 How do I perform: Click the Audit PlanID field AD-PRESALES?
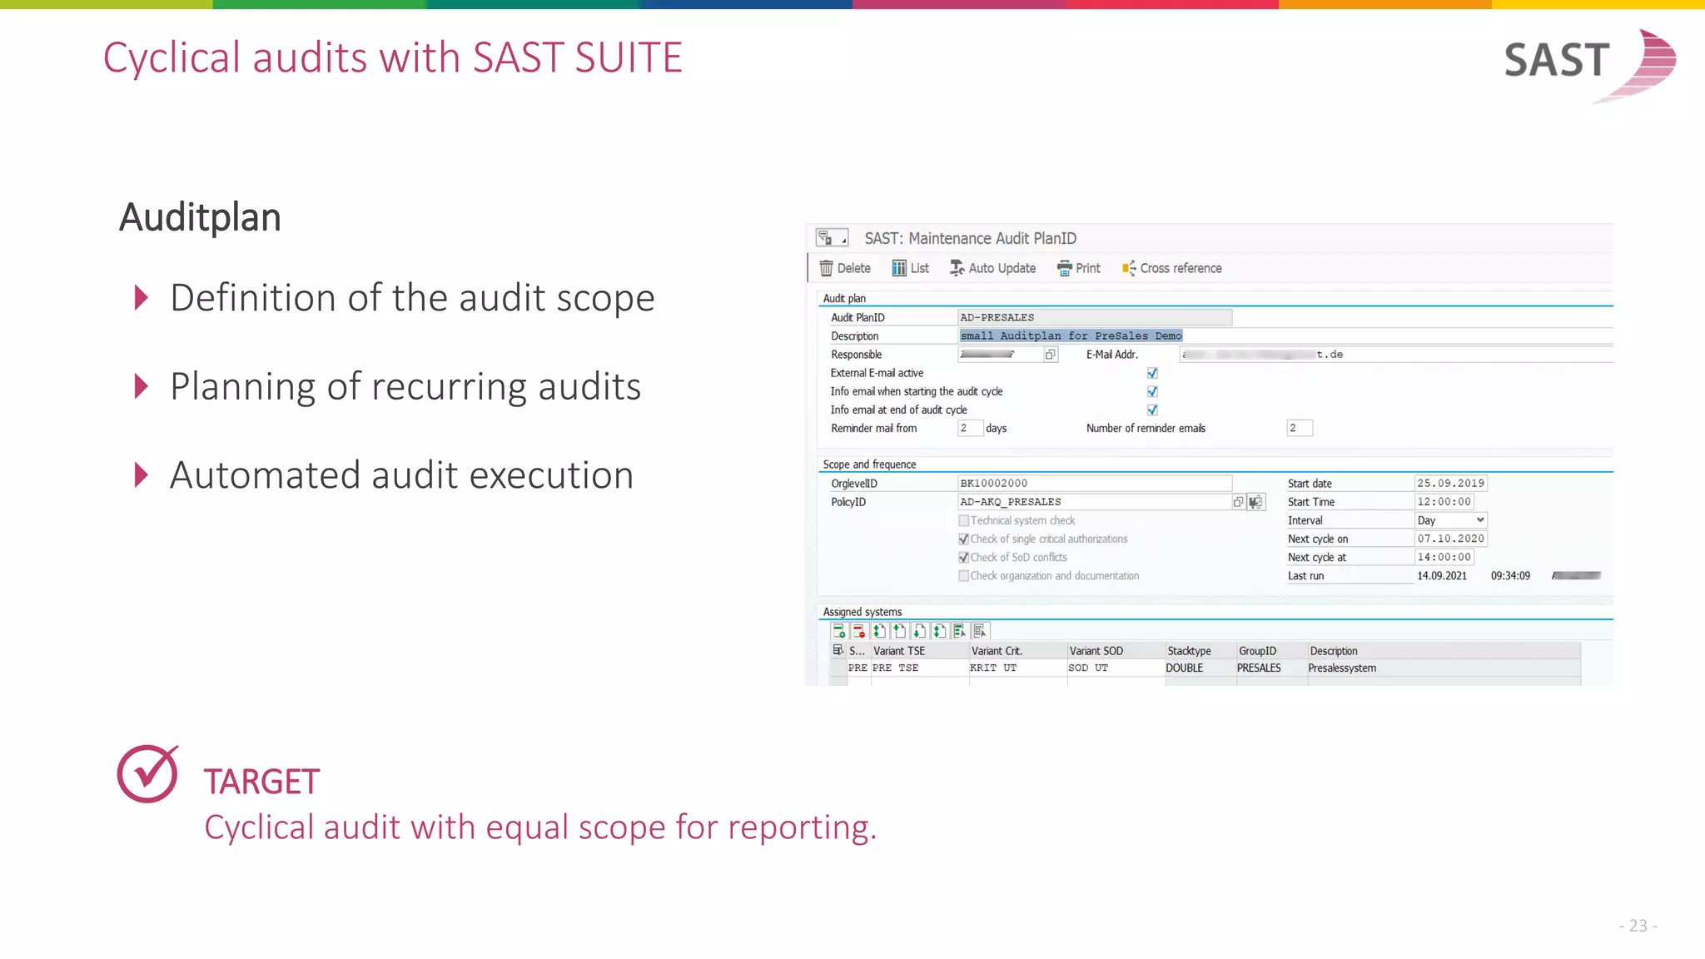[1095, 317]
